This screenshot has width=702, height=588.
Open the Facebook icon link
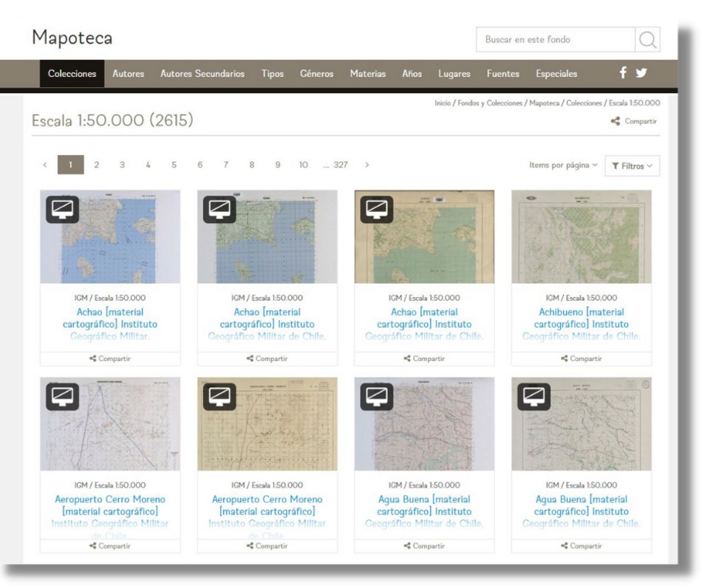[x=623, y=73]
